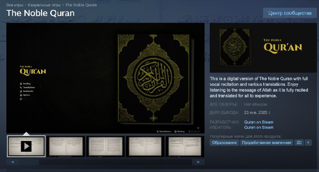
Task: Go to Все игры breadcrumb
Action: [15, 5]
